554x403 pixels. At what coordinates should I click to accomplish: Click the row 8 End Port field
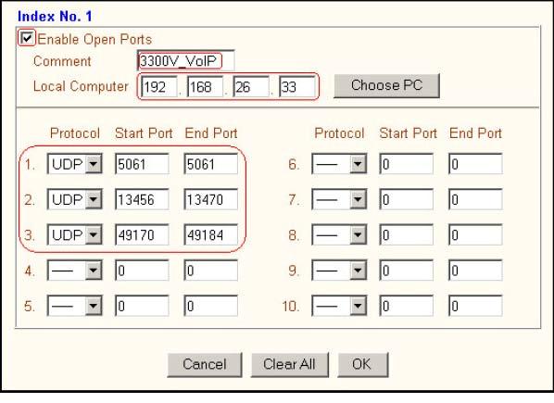pos(475,235)
